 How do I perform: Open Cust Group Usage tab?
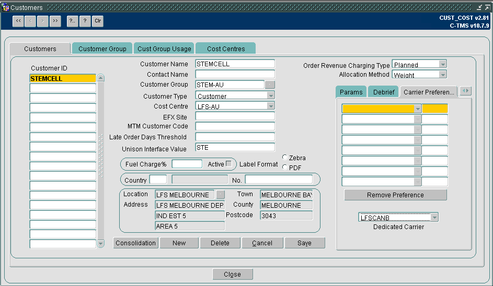click(x=164, y=49)
